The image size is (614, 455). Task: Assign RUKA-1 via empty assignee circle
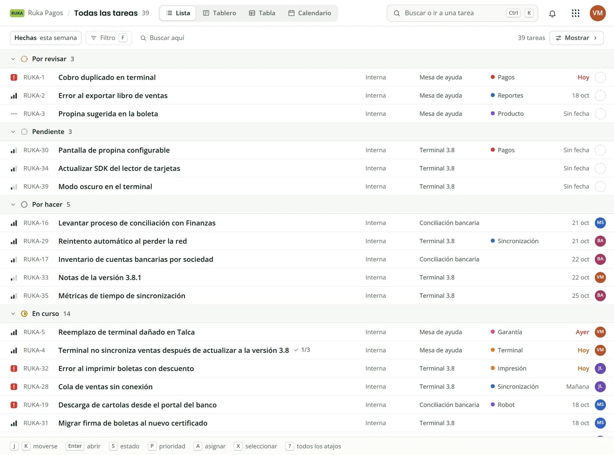[x=600, y=77]
